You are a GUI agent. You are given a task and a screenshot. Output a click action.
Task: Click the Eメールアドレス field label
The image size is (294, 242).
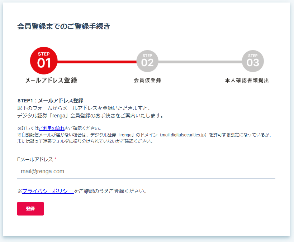(35, 159)
